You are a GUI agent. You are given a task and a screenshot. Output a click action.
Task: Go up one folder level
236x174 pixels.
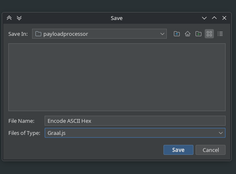point(177,34)
